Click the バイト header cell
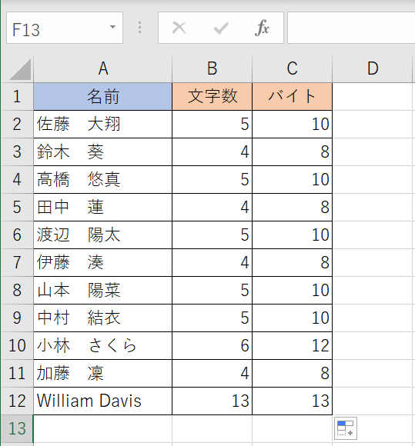This screenshot has height=446, width=415. tap(293, 96)
